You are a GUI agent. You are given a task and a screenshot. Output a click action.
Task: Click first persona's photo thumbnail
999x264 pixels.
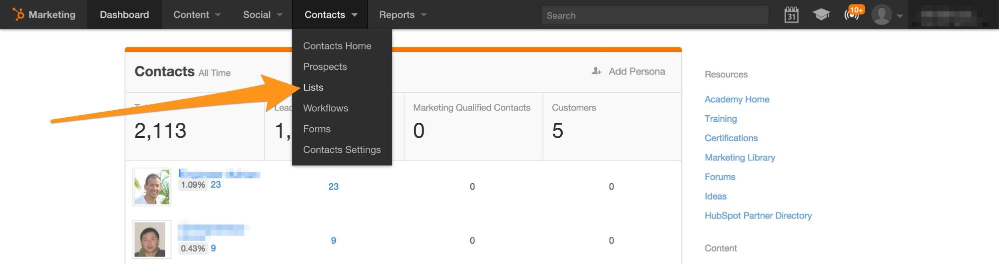click(x=152, y=187)
